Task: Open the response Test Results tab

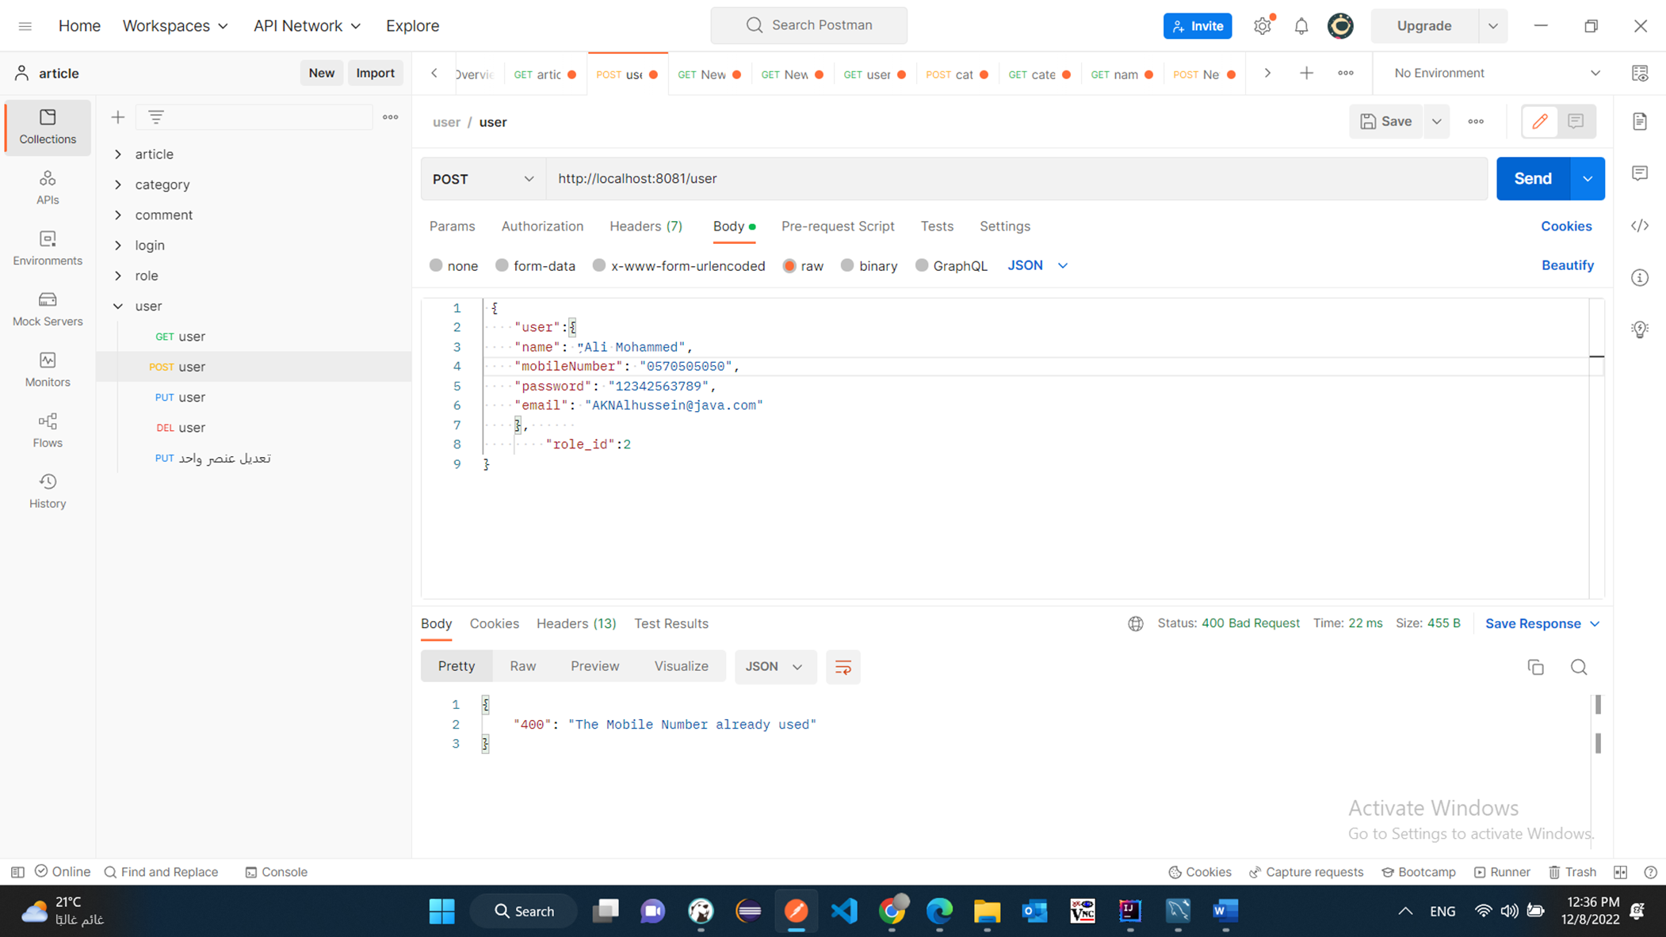Action: coord(671,623)
